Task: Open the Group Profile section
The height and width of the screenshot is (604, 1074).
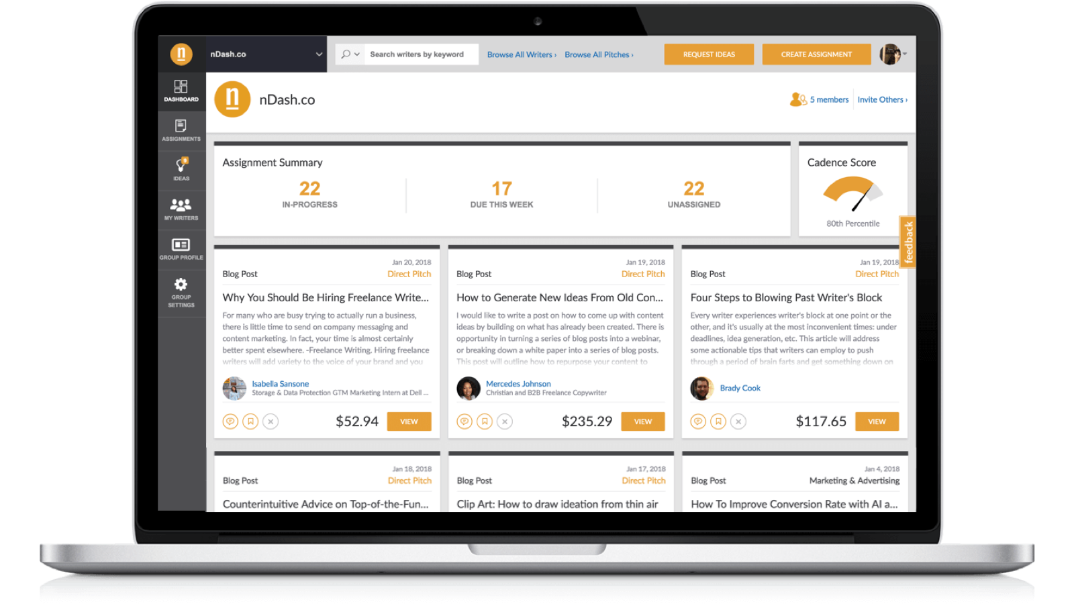Action: coord(181,250)
